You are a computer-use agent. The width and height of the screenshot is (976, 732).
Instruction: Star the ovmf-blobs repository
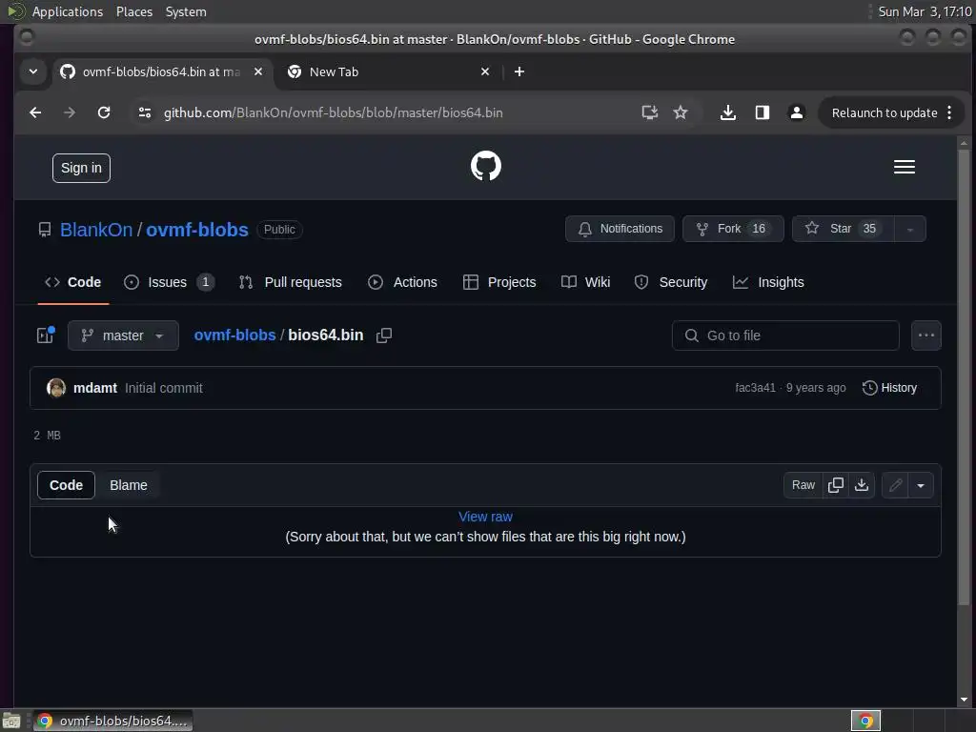point(843,229)
